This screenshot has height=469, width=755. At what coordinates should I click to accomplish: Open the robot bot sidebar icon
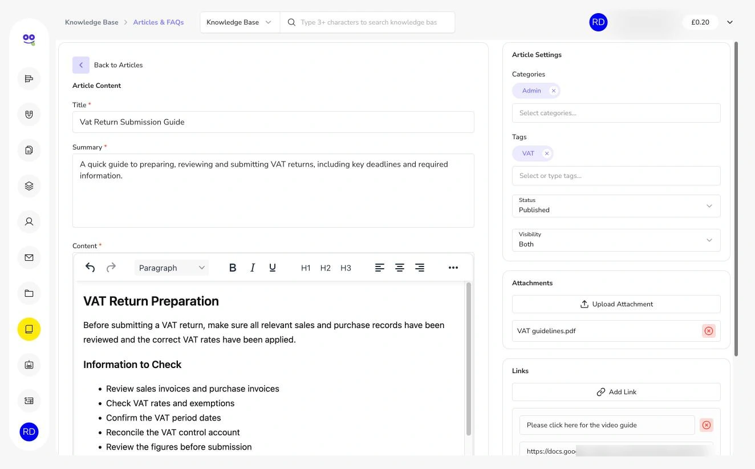click(29, 365)
